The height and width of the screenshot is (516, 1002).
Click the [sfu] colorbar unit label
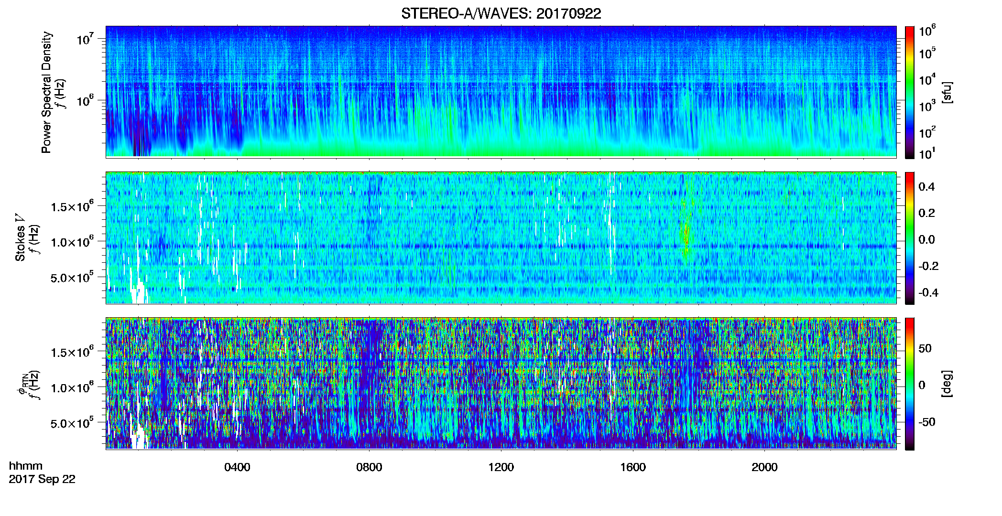[948, 93]
